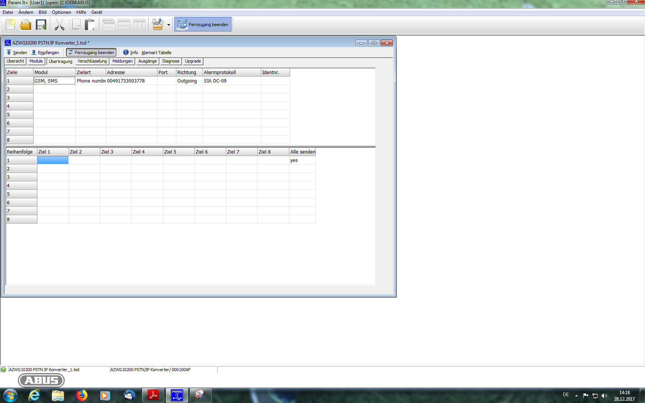Toggle Fernzugang beenden in the document window toolbar
This screenshot has height=403, width=645.
[x=91, y=53]
